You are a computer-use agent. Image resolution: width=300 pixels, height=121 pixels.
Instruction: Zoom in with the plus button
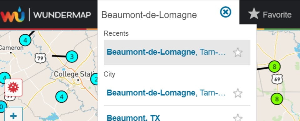click(13, 115)
